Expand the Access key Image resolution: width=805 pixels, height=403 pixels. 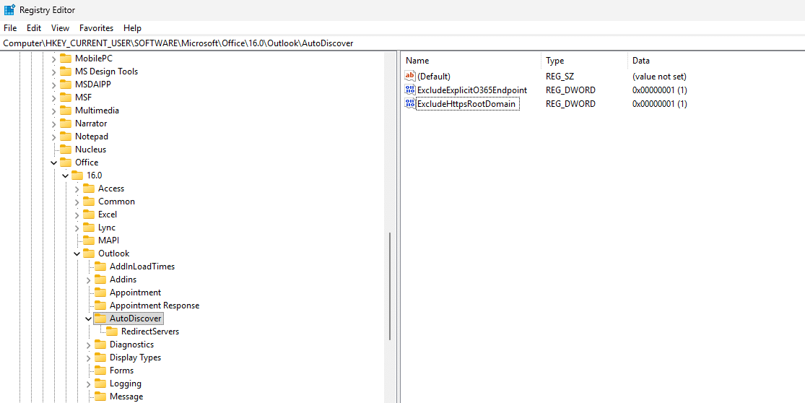click(77, 188)
